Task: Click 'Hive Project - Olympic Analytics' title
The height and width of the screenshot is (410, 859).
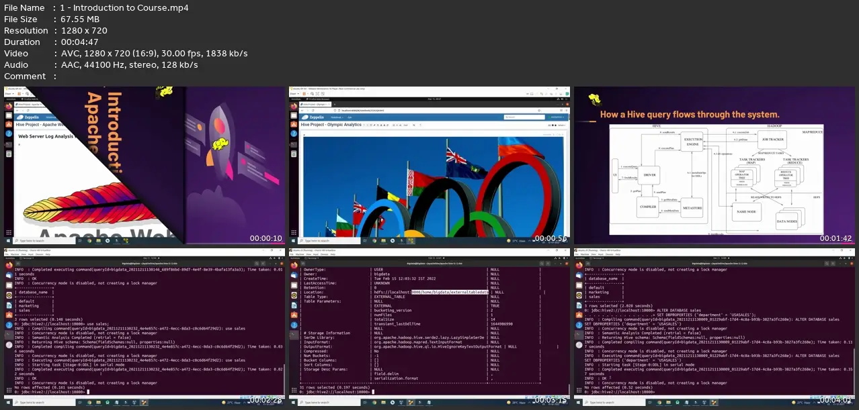Action: point(331,125)
